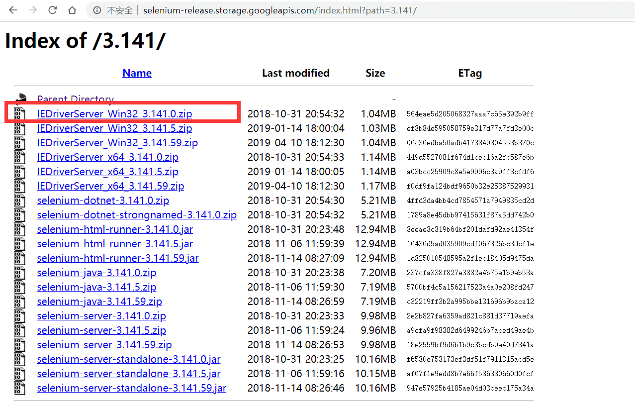Open the selenium-dotnet-3.141.0.zip link
The height and width of the screenshot is (405, 635).
103,201
